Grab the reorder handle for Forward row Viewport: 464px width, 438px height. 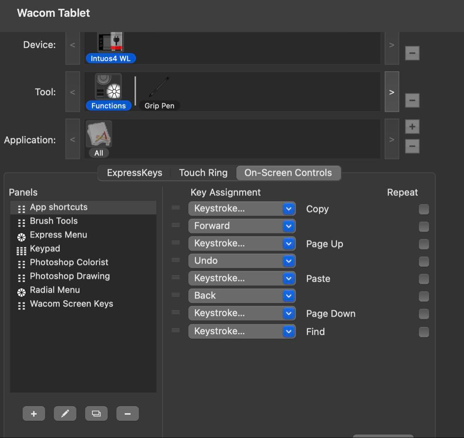point(176,225)
